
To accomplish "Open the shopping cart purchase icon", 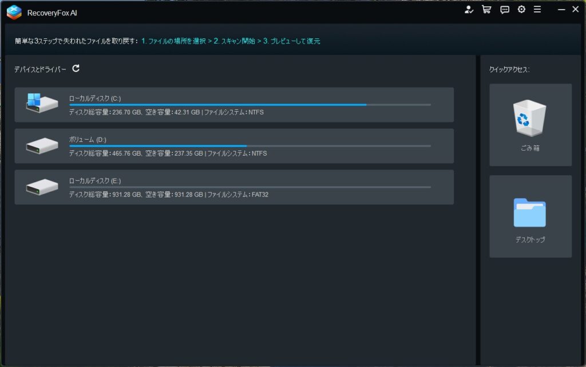I will click(486, 10).
